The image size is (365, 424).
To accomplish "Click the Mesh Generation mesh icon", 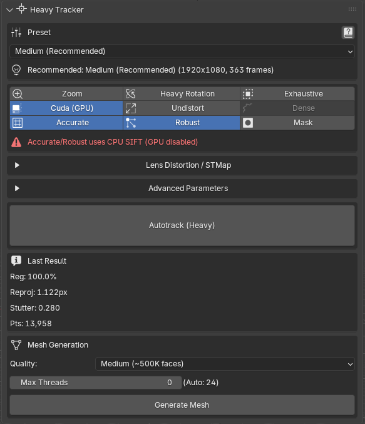I will pos(16,345).
